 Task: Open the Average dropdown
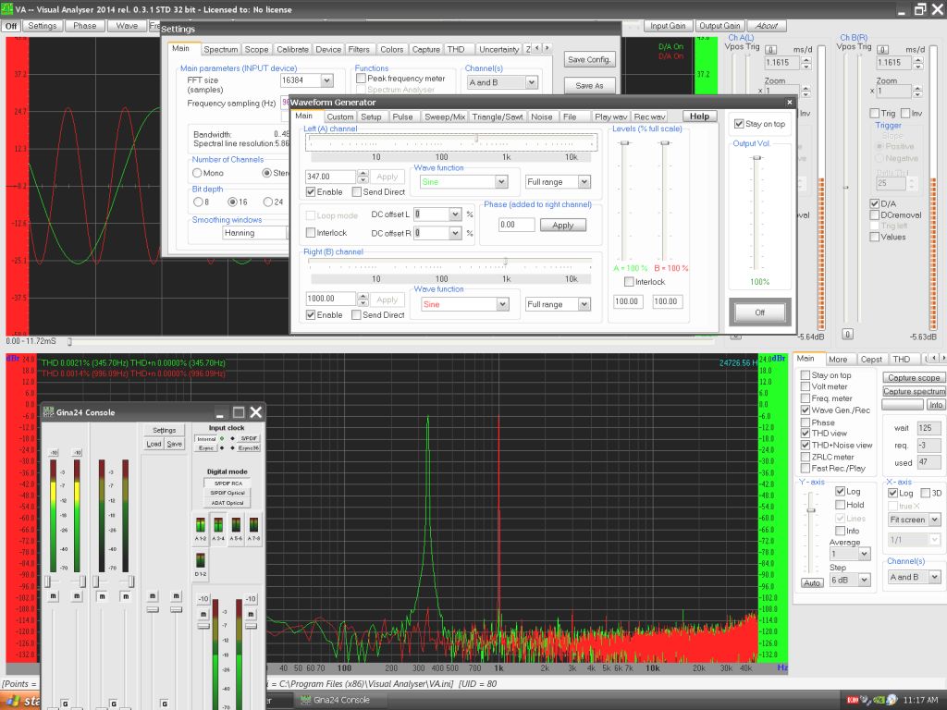pos(865,554)
